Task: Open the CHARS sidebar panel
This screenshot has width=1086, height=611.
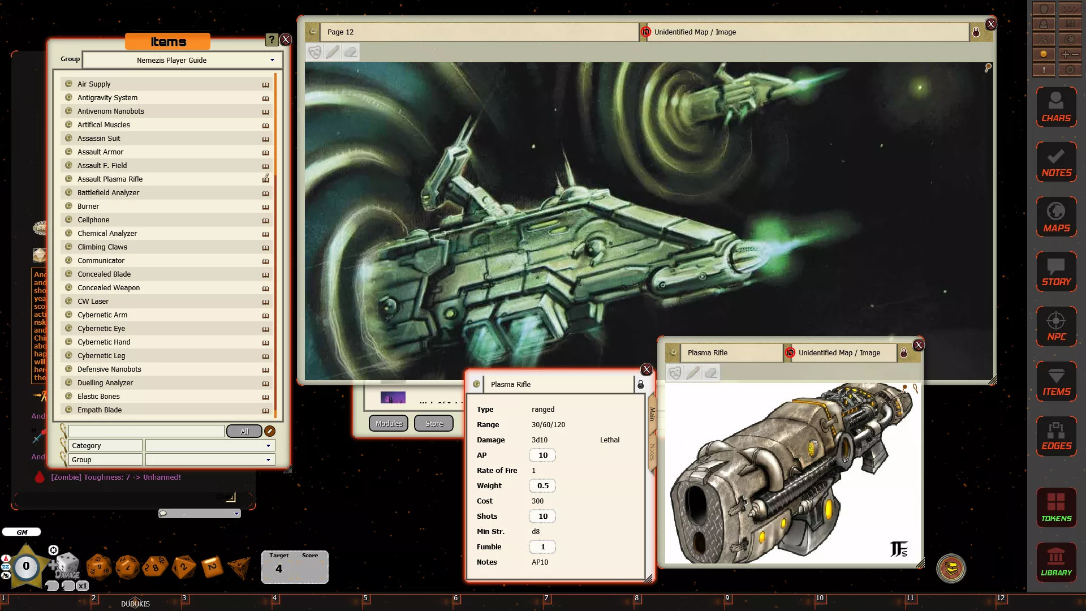Action: 1056,106
